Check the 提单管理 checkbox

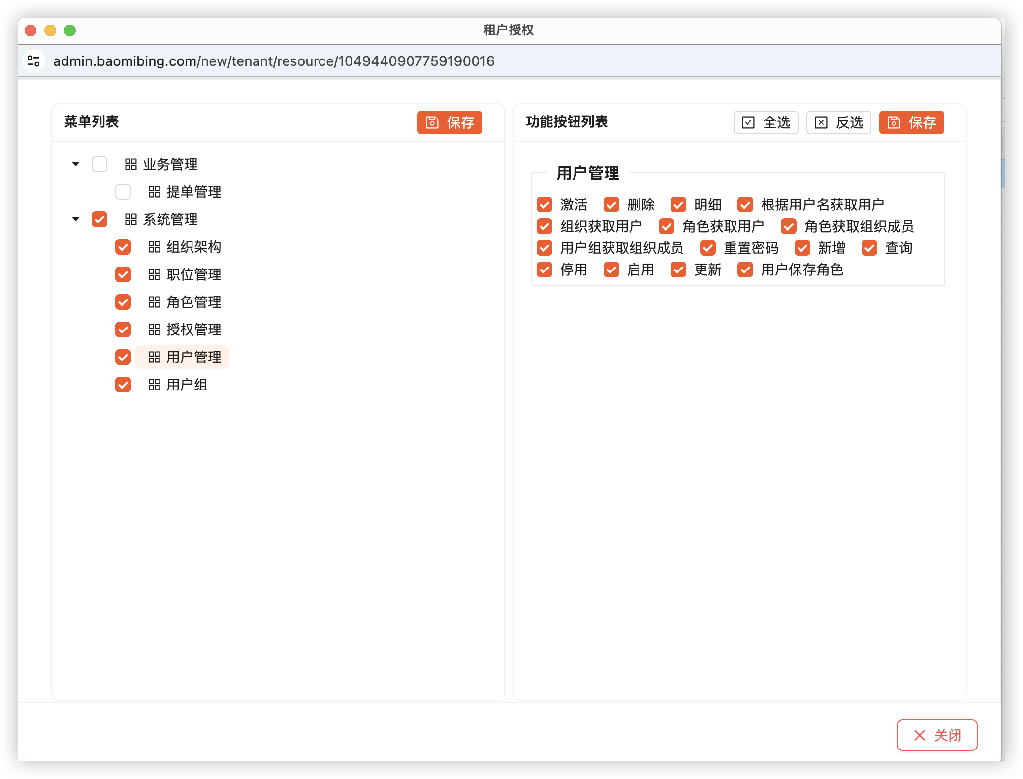[123, 192]
